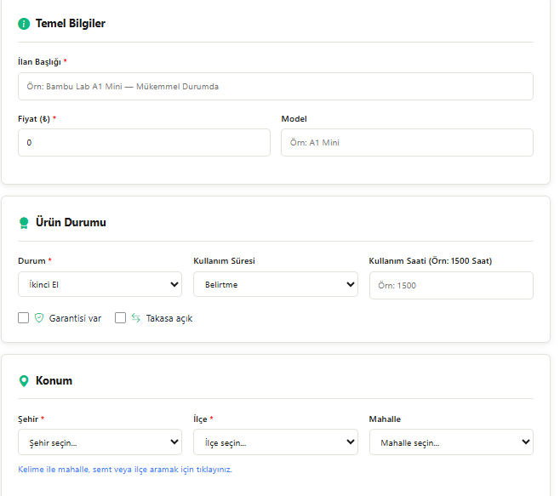Click into the Fiyat price field
The image size is (560, 496).
145,142
